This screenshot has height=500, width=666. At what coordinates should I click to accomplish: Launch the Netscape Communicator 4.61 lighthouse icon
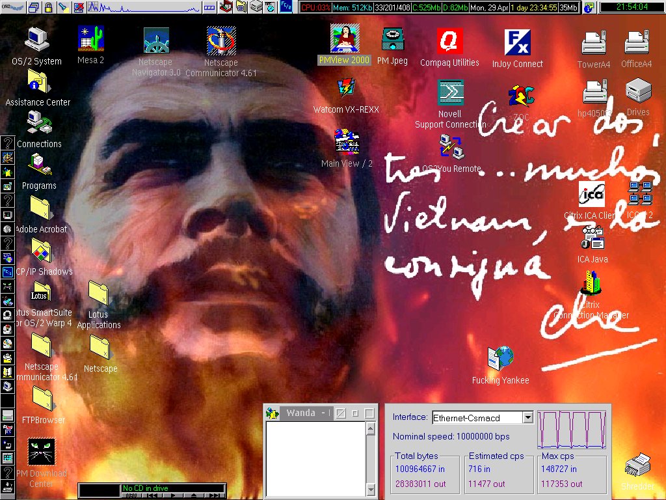tap(221, 41)
